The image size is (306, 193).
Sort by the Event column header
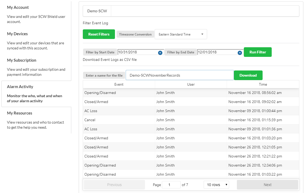pos(119,84)
